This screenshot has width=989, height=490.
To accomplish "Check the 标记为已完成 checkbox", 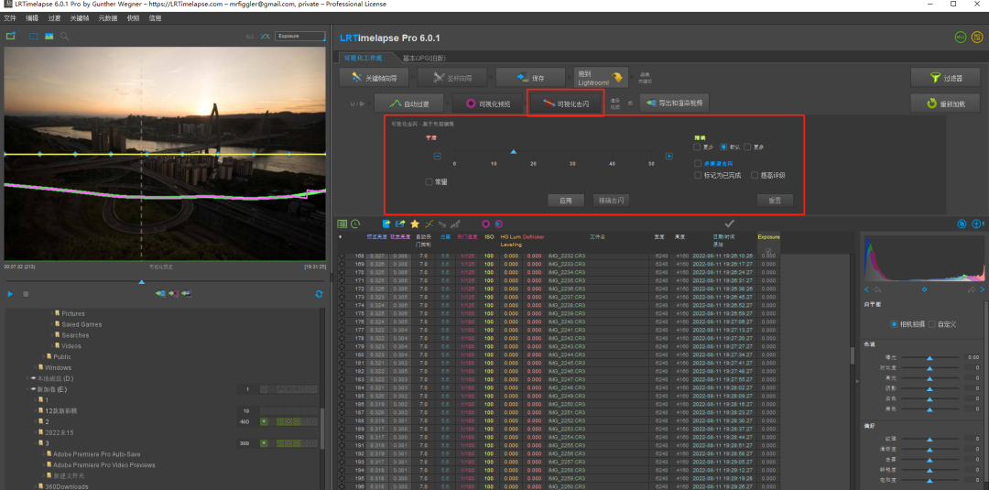I will (x=699, y=175).
